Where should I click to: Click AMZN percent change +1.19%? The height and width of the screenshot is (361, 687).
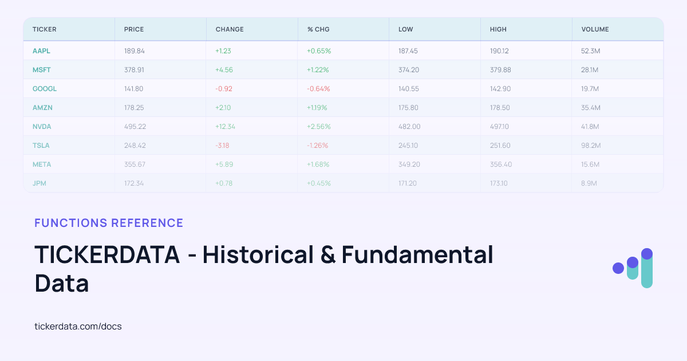318,107
